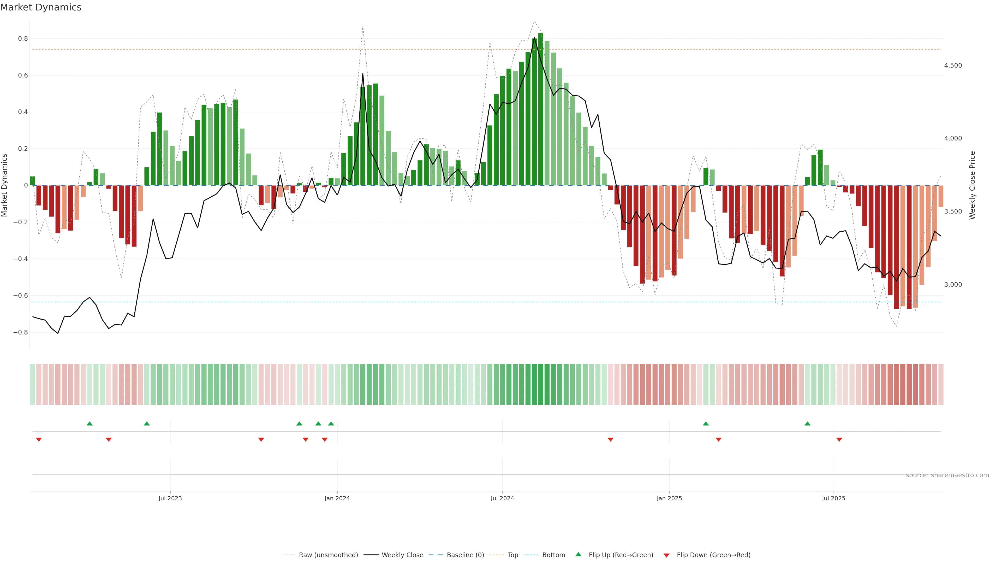Click the Jul 2024 x-axis label
This screenshot has height=564, width=1002.
[502, 498]
